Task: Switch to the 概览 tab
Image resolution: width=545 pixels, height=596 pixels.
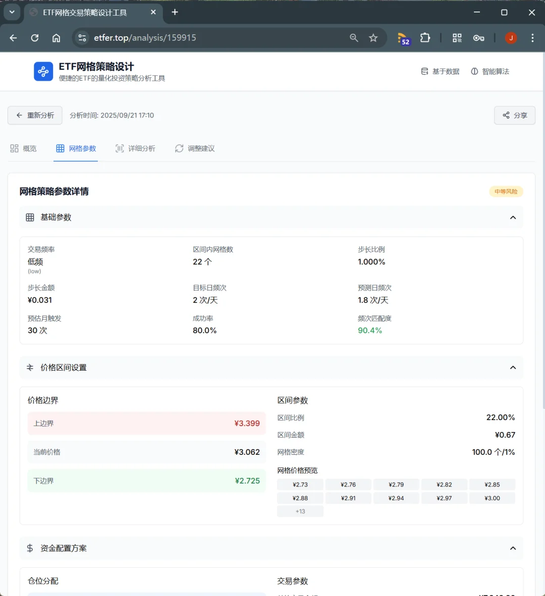Action: click(x=23, y=148)
